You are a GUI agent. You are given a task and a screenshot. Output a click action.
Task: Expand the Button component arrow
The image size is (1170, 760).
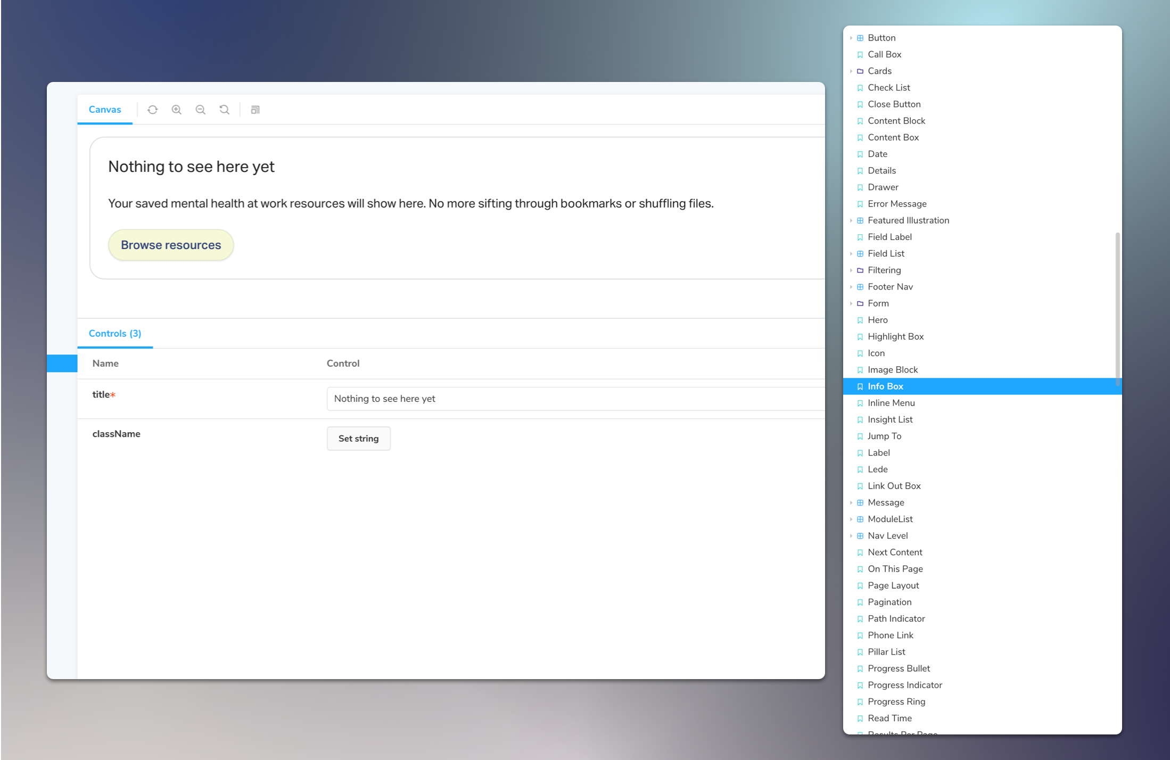pyautogui.click(x=851, y=38)
